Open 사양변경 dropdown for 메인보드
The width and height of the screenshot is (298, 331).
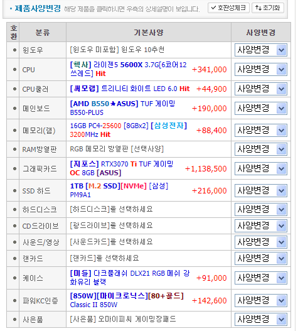[x=260, y=108]
